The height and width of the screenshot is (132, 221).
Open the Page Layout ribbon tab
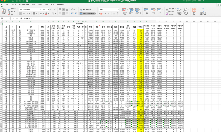click(x=24, y=5)
